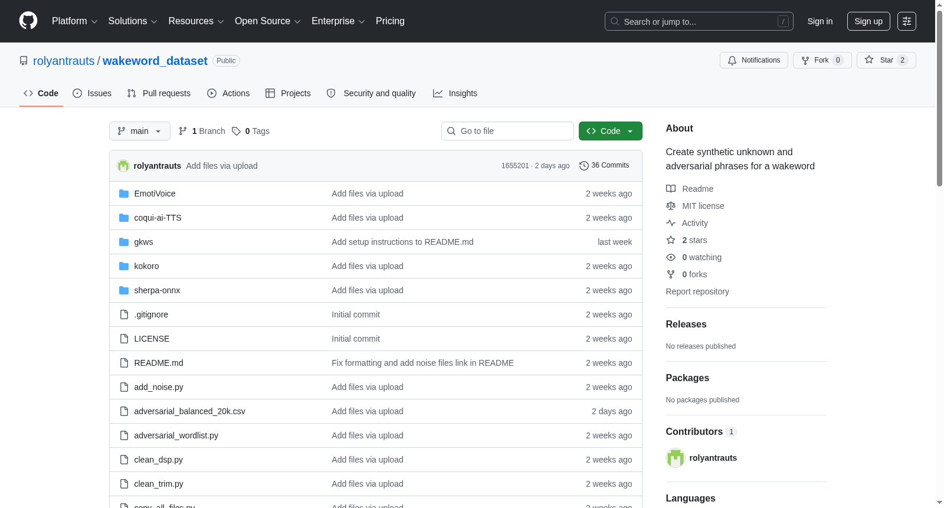Expand the Platform menu

(x=74, y=21)
